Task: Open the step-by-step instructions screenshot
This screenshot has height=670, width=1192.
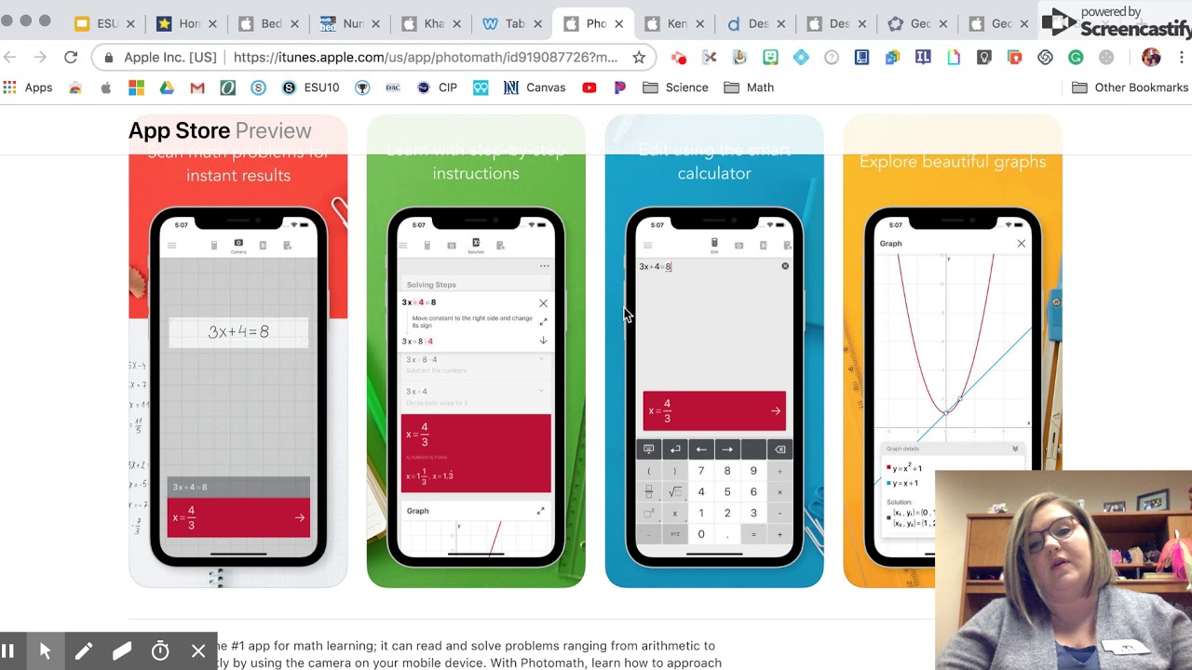Action: [x=476, y=352]
